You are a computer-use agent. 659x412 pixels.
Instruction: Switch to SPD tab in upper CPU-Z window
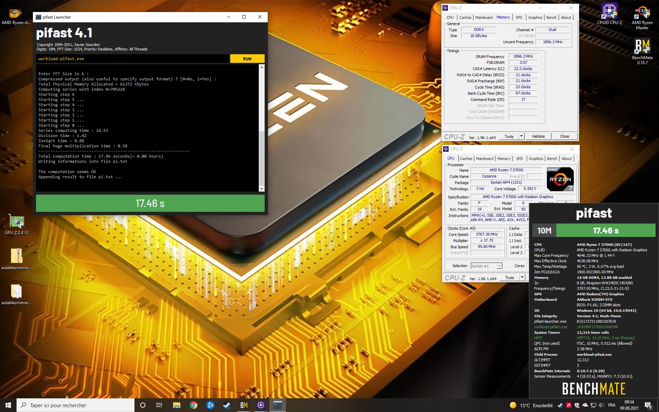[519, 18]
